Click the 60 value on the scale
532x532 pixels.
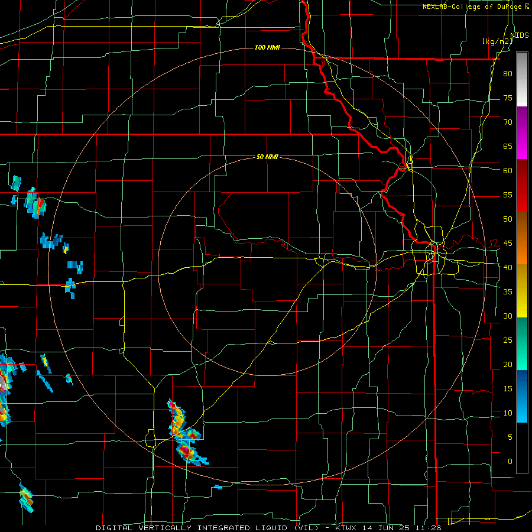pyautogui.click(x=508, y=170)
